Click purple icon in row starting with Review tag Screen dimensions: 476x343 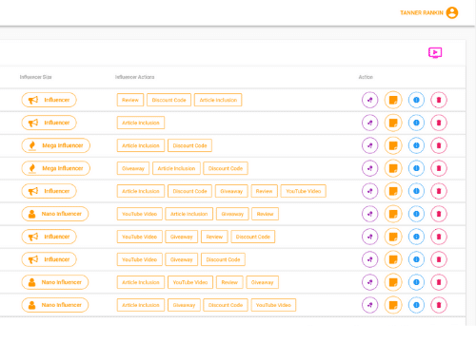click(x=370, y=100)
